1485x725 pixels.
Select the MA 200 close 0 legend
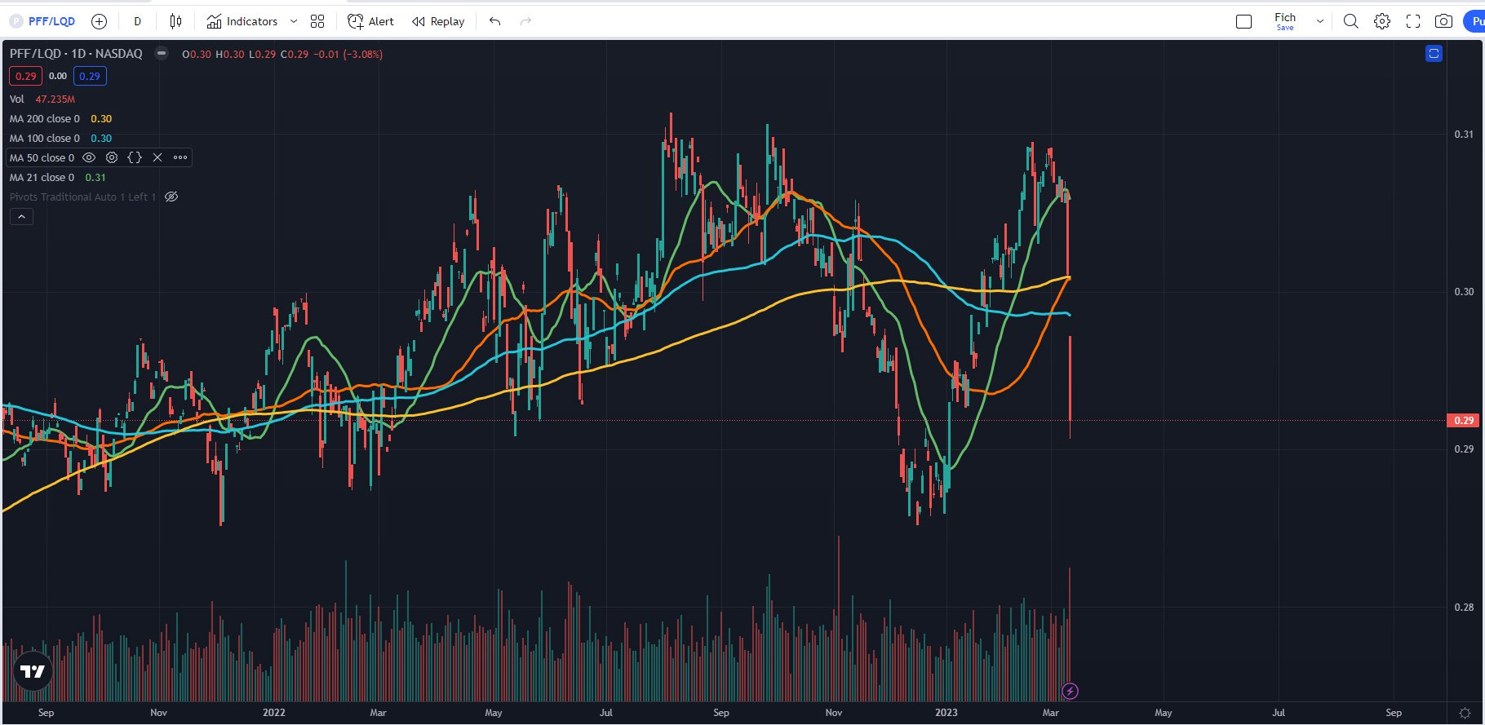coord(45,118)
